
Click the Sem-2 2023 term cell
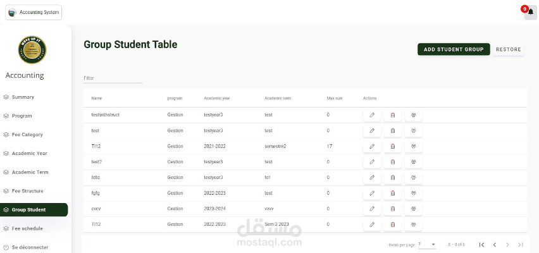[276, 224]
